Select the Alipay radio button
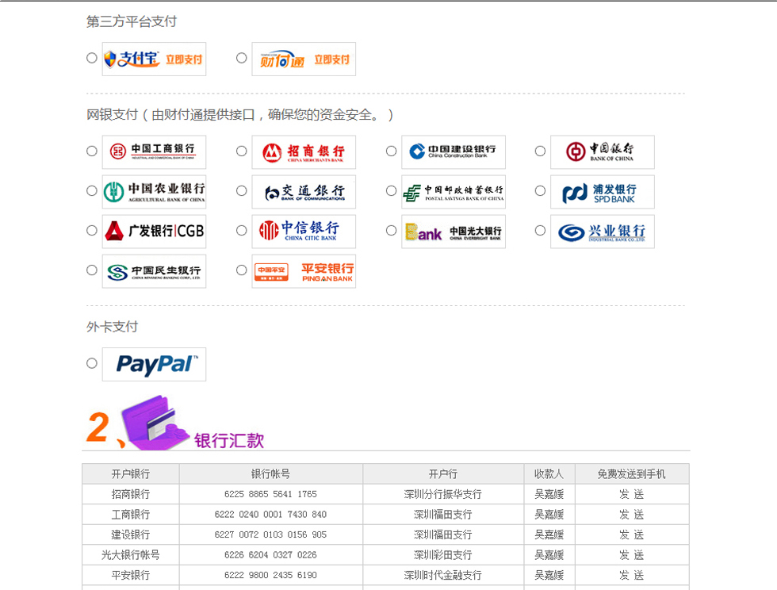Screen dimensions: 777x590 (92, 58)
